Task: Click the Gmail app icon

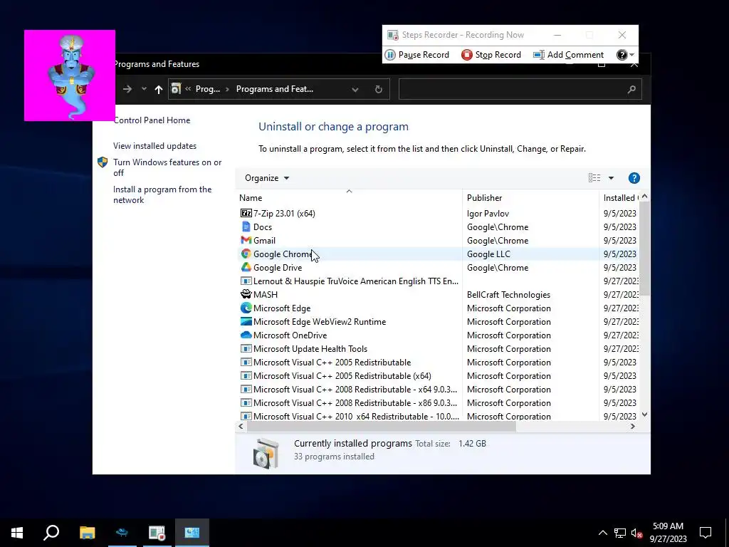Action: (x=246, y=241)
